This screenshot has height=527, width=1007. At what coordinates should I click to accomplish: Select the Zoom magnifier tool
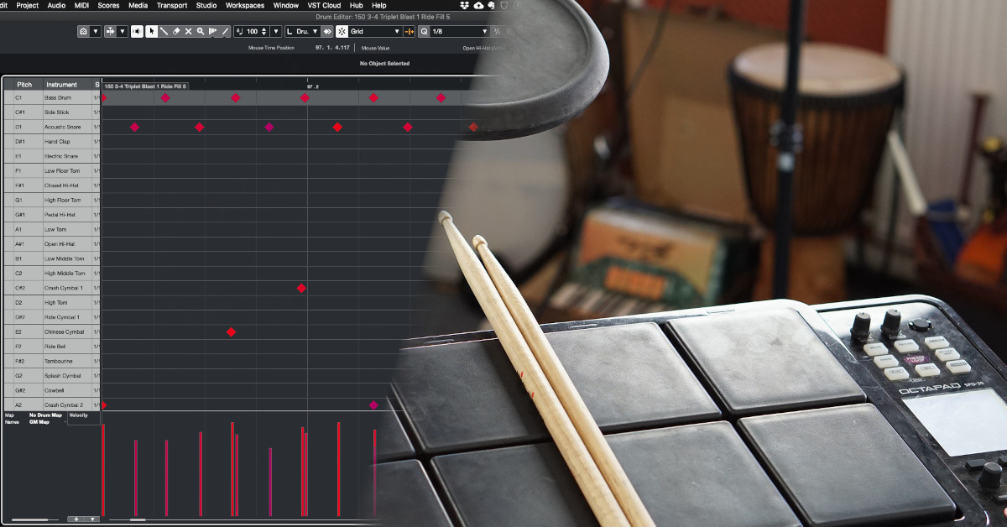click(201, 31)
